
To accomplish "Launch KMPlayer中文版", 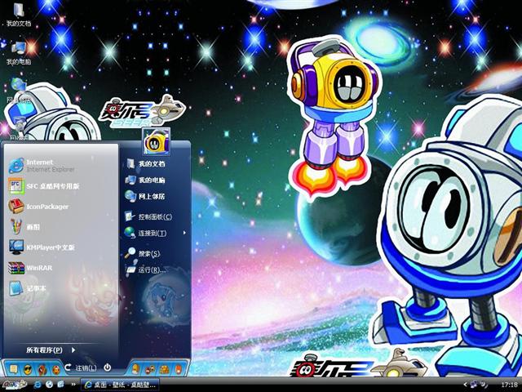I will click(42, 247).
